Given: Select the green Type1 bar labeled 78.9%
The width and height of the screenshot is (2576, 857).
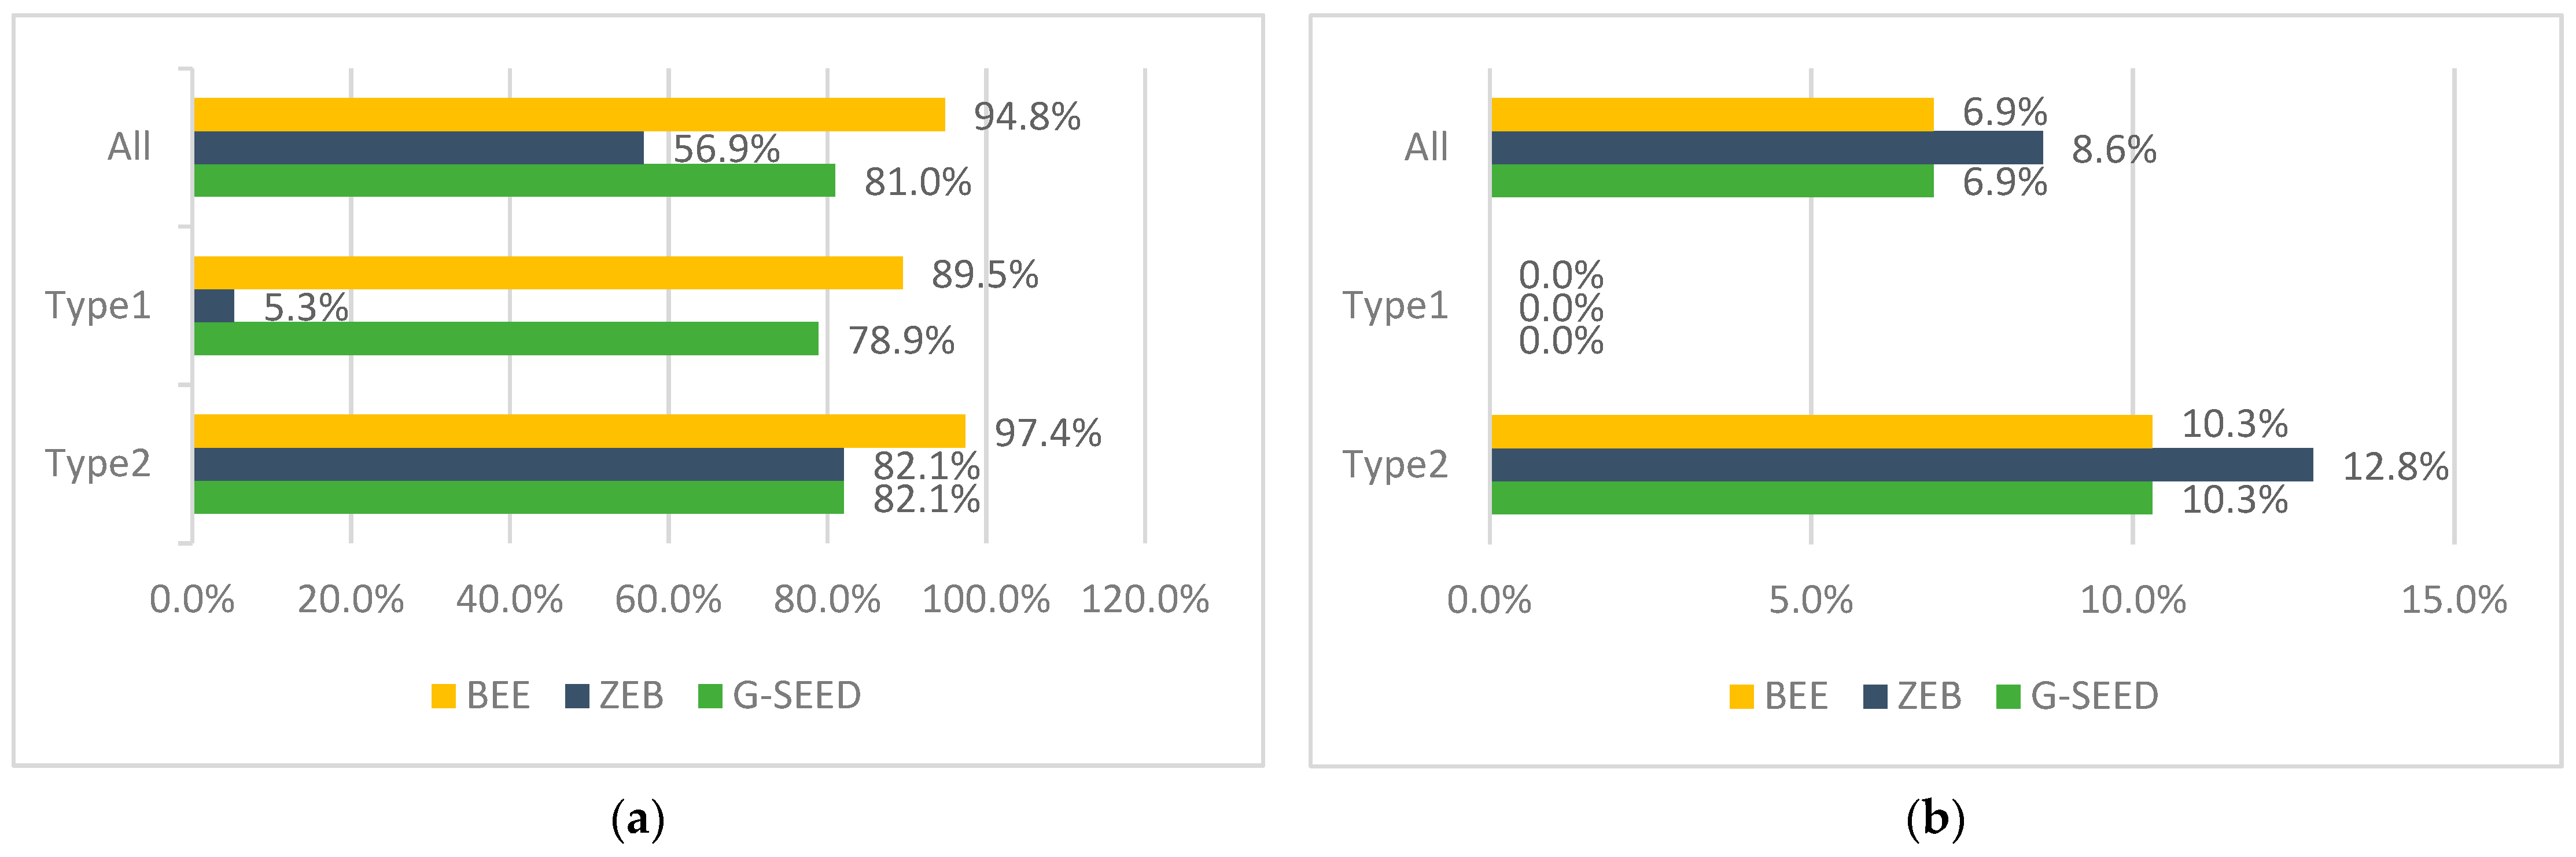Looking at the screenshot, I should click(x=505, y=339).
